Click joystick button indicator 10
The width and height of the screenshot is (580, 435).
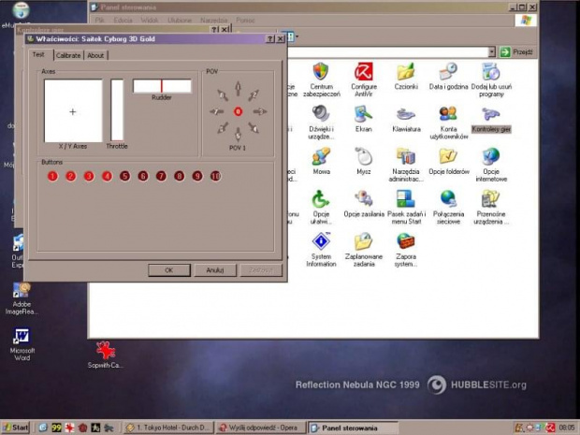tap(215, 176)
